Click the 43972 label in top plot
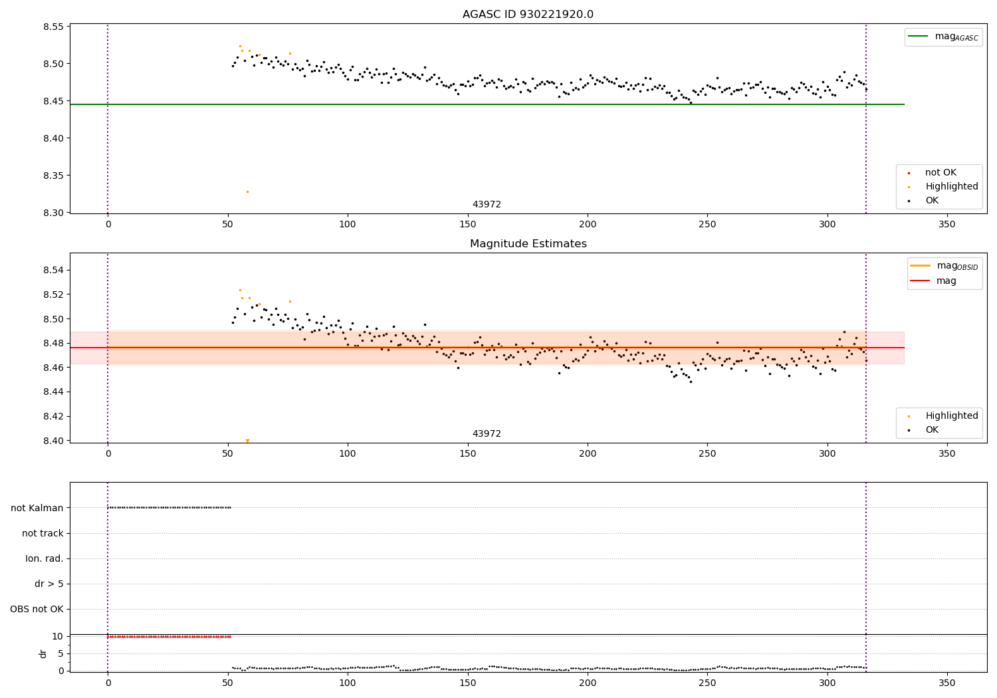Image resolution: width=997 pixels, height=698 pixels. tap(487, 205)
